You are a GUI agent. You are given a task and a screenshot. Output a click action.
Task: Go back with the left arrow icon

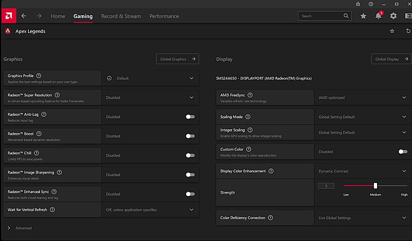pos(24,16)
